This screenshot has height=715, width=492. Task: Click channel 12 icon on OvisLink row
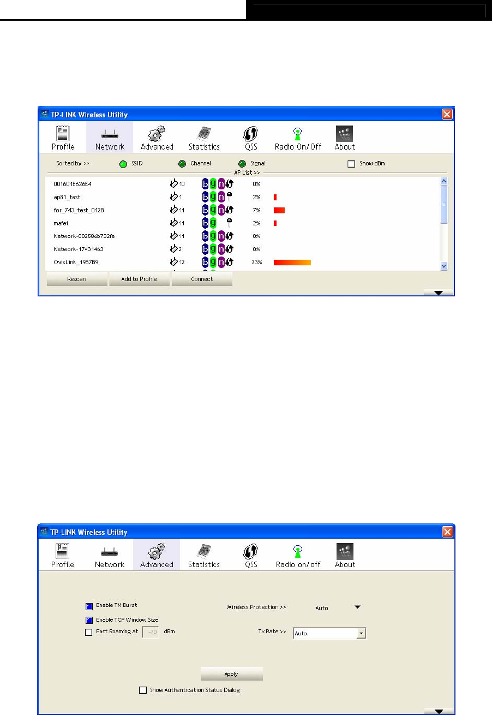click(x=175, y=263)
